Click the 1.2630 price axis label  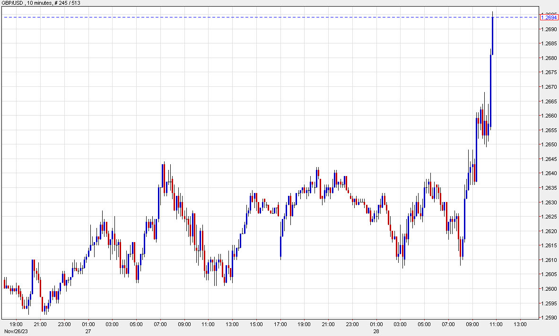[x=549, y=202]
